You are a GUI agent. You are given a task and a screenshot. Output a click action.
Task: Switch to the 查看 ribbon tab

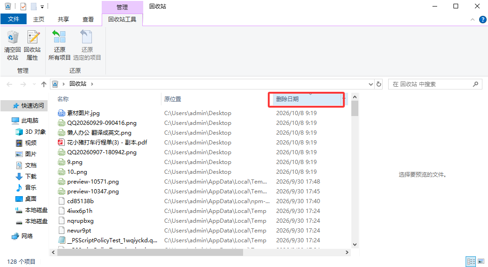pyautogui.click(x=88, y=19)
